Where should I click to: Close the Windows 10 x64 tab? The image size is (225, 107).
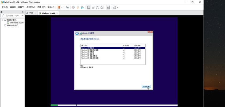[x=57, y=13]
